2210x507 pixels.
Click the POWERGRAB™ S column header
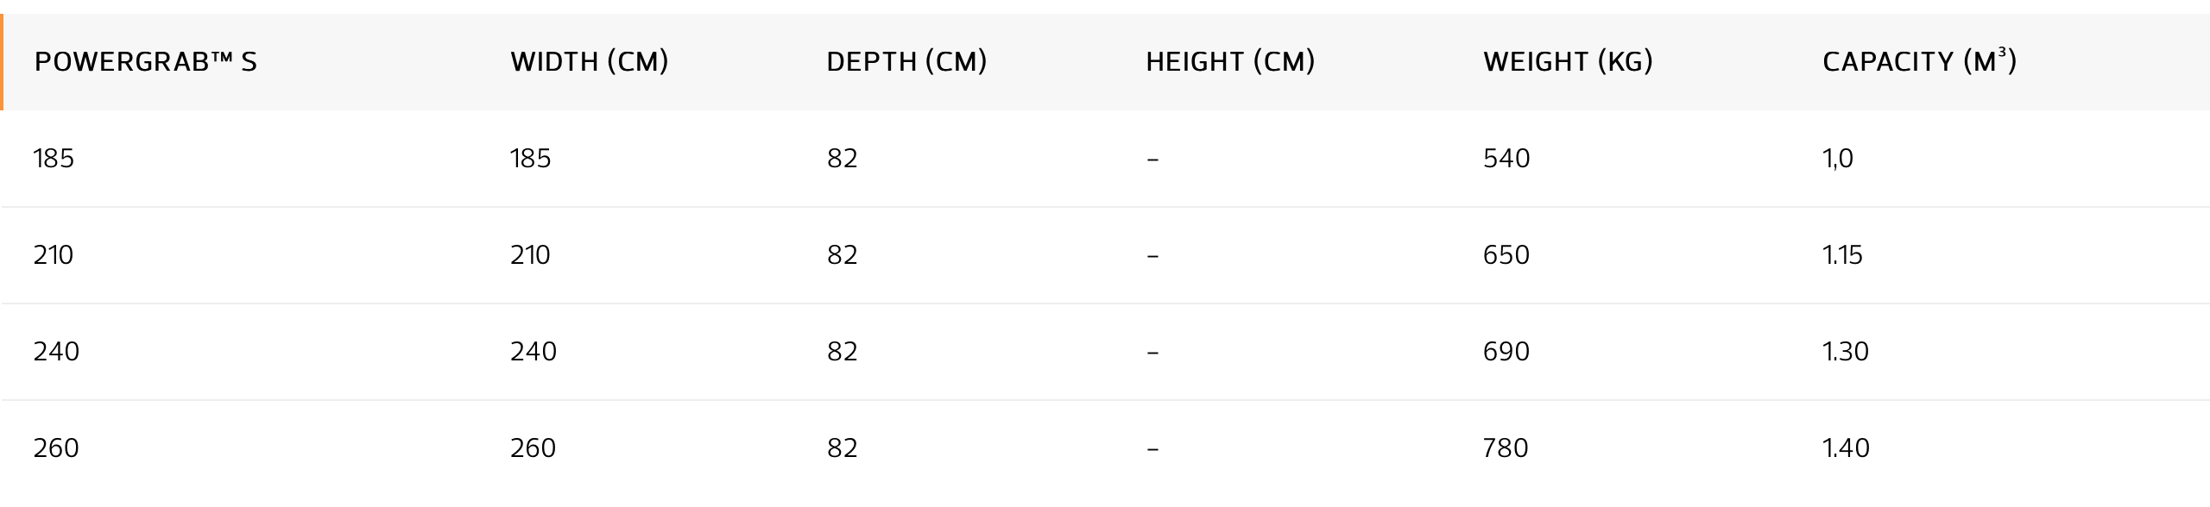click(x=145, y=62)
